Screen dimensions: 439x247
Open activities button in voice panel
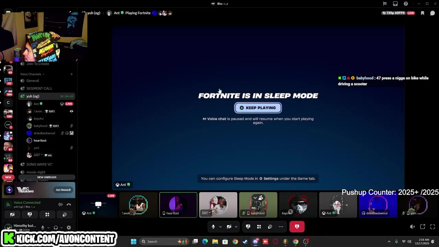47,214
